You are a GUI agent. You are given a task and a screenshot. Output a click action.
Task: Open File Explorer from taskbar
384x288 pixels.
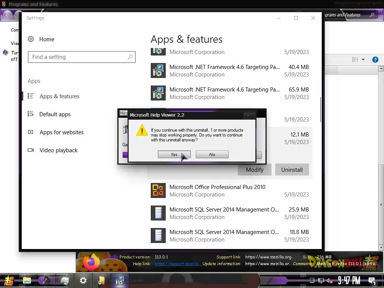point(27,280)
